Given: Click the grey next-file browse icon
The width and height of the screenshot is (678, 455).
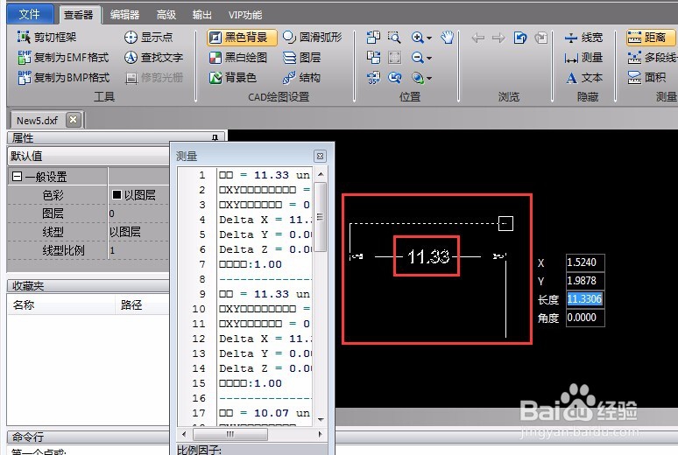Looking at the screenshot, I should pos(541,38).
